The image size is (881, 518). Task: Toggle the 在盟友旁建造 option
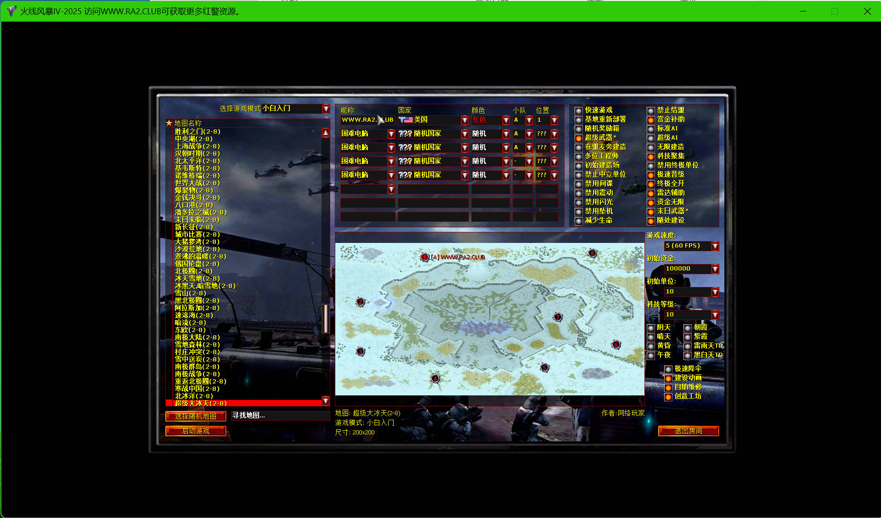[579, 147]
